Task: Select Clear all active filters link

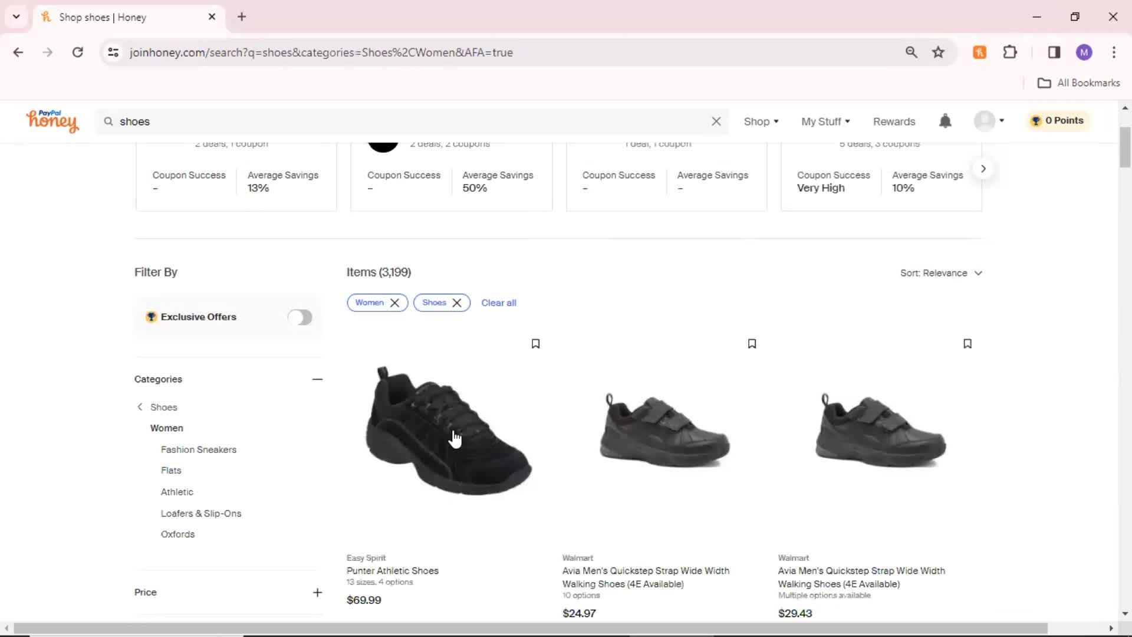Action: [498, 303]
